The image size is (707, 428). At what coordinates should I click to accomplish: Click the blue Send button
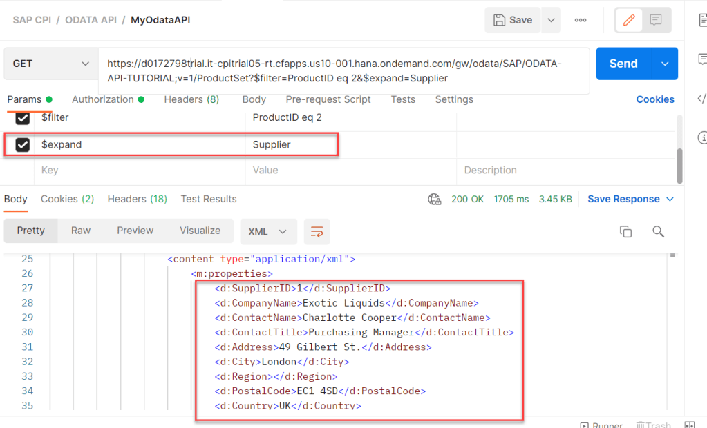point(623,64)
